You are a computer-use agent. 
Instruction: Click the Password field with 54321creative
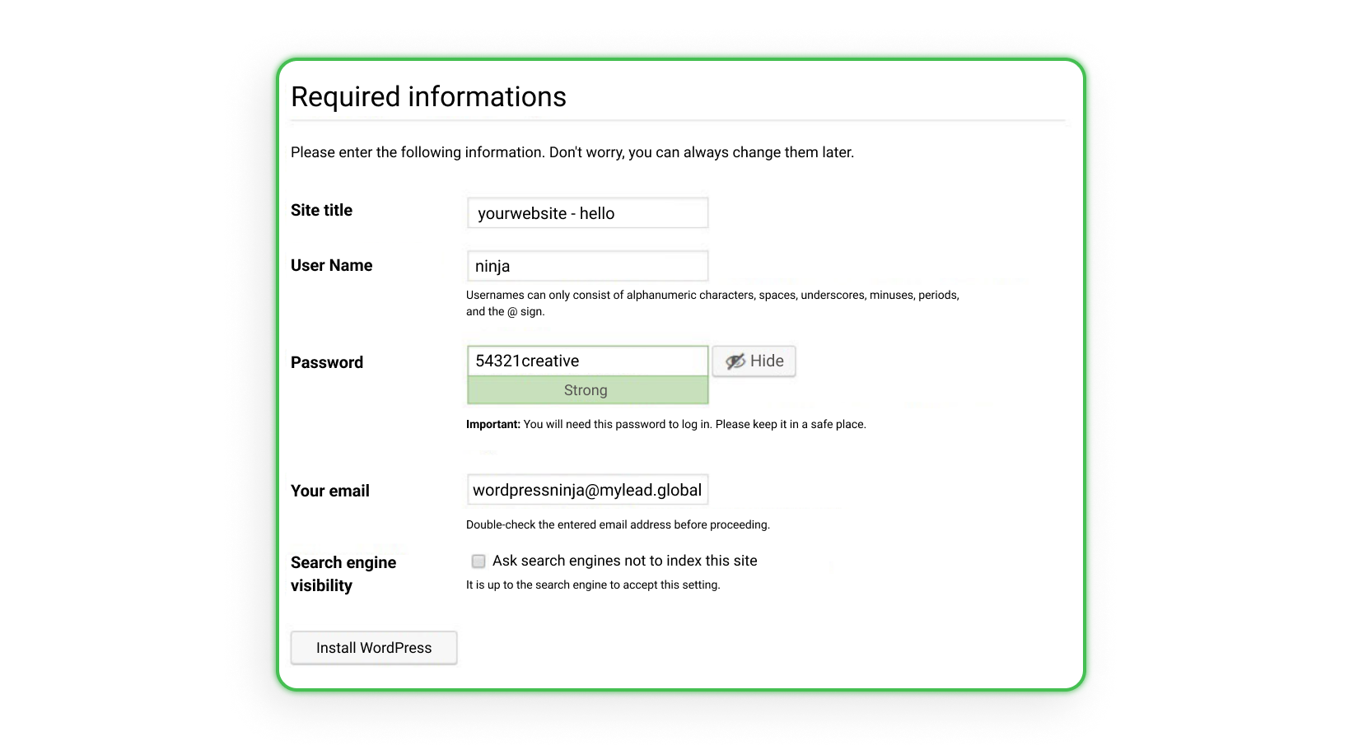click(587, 361)
